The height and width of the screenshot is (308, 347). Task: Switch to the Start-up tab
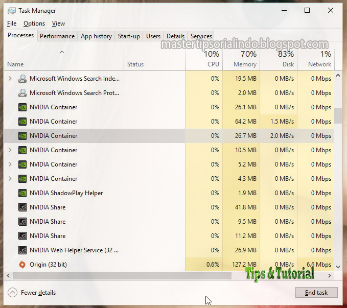[x=129, y=36]
